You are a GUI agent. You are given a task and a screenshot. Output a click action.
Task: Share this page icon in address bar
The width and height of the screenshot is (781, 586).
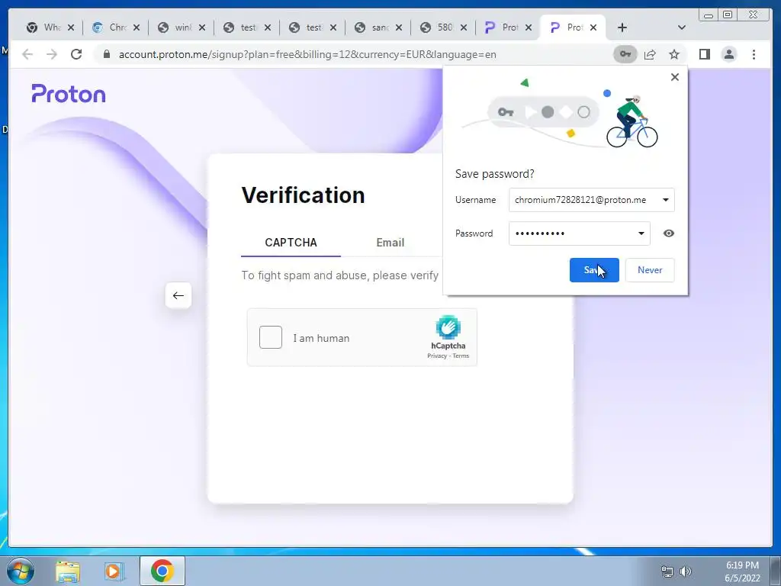pos(650,54)
